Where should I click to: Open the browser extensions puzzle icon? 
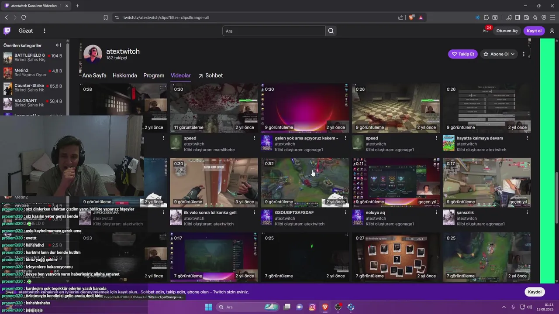coord(486,17)
